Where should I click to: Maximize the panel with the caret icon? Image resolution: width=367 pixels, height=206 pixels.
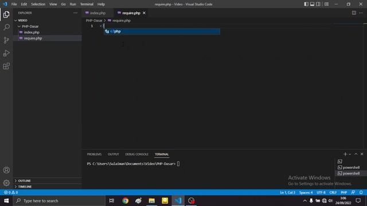point(356,154)
